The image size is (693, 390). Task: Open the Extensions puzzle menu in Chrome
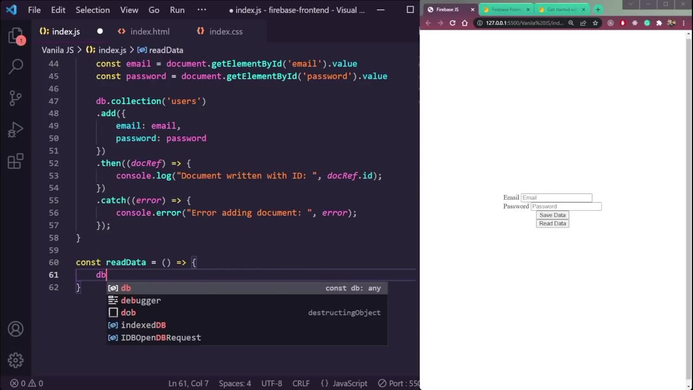(x=659, y=23)
